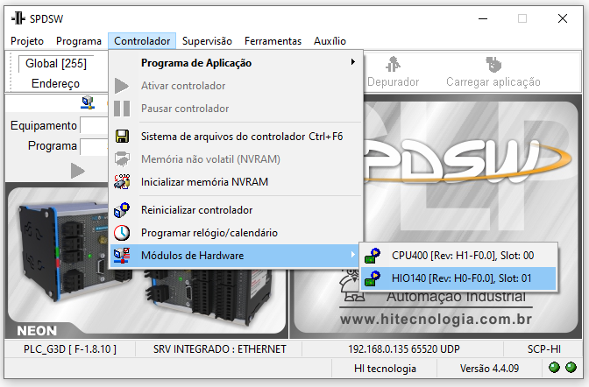The width and height of the screenshot is (589, 387).
Task: Click the restart controller icon
Action: [122, 210]
